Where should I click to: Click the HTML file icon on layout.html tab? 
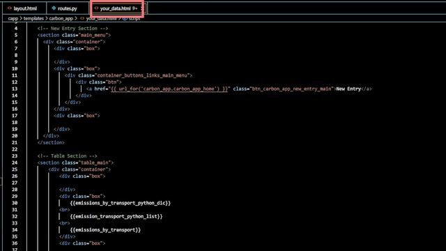(x=10, y=8)
